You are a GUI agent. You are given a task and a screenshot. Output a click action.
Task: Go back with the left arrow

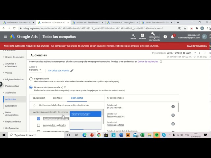[x=35, y=105]
